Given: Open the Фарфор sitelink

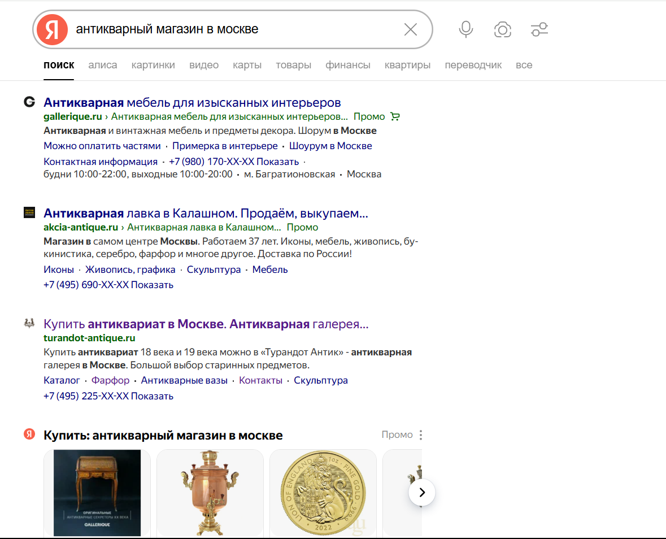Looking at the screenshot, I should click(110, 380).
